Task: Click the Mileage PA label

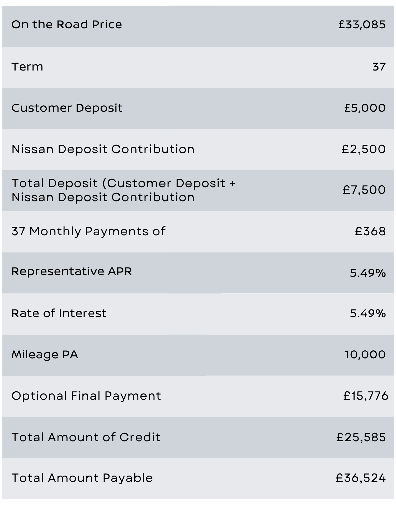Action: click(x=45, y=354)
